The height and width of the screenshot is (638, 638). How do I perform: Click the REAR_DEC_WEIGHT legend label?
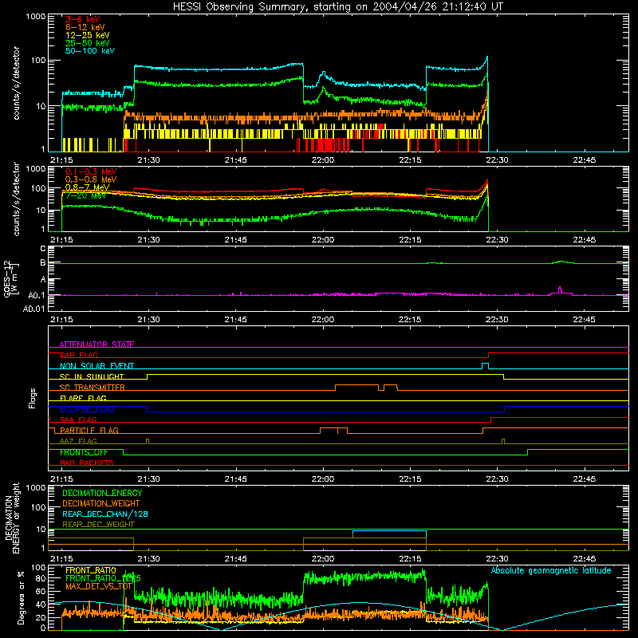98,525
